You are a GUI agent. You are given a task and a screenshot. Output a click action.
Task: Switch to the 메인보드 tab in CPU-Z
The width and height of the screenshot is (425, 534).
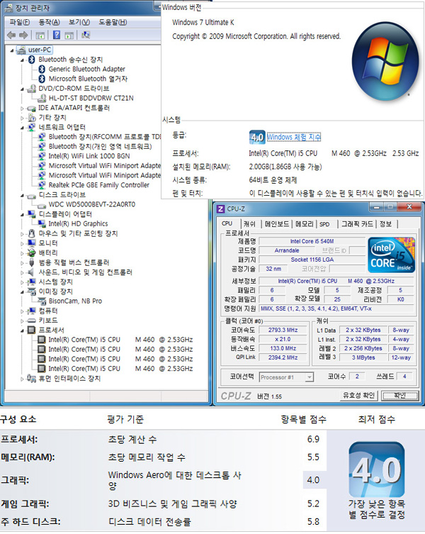pos(277,224)
